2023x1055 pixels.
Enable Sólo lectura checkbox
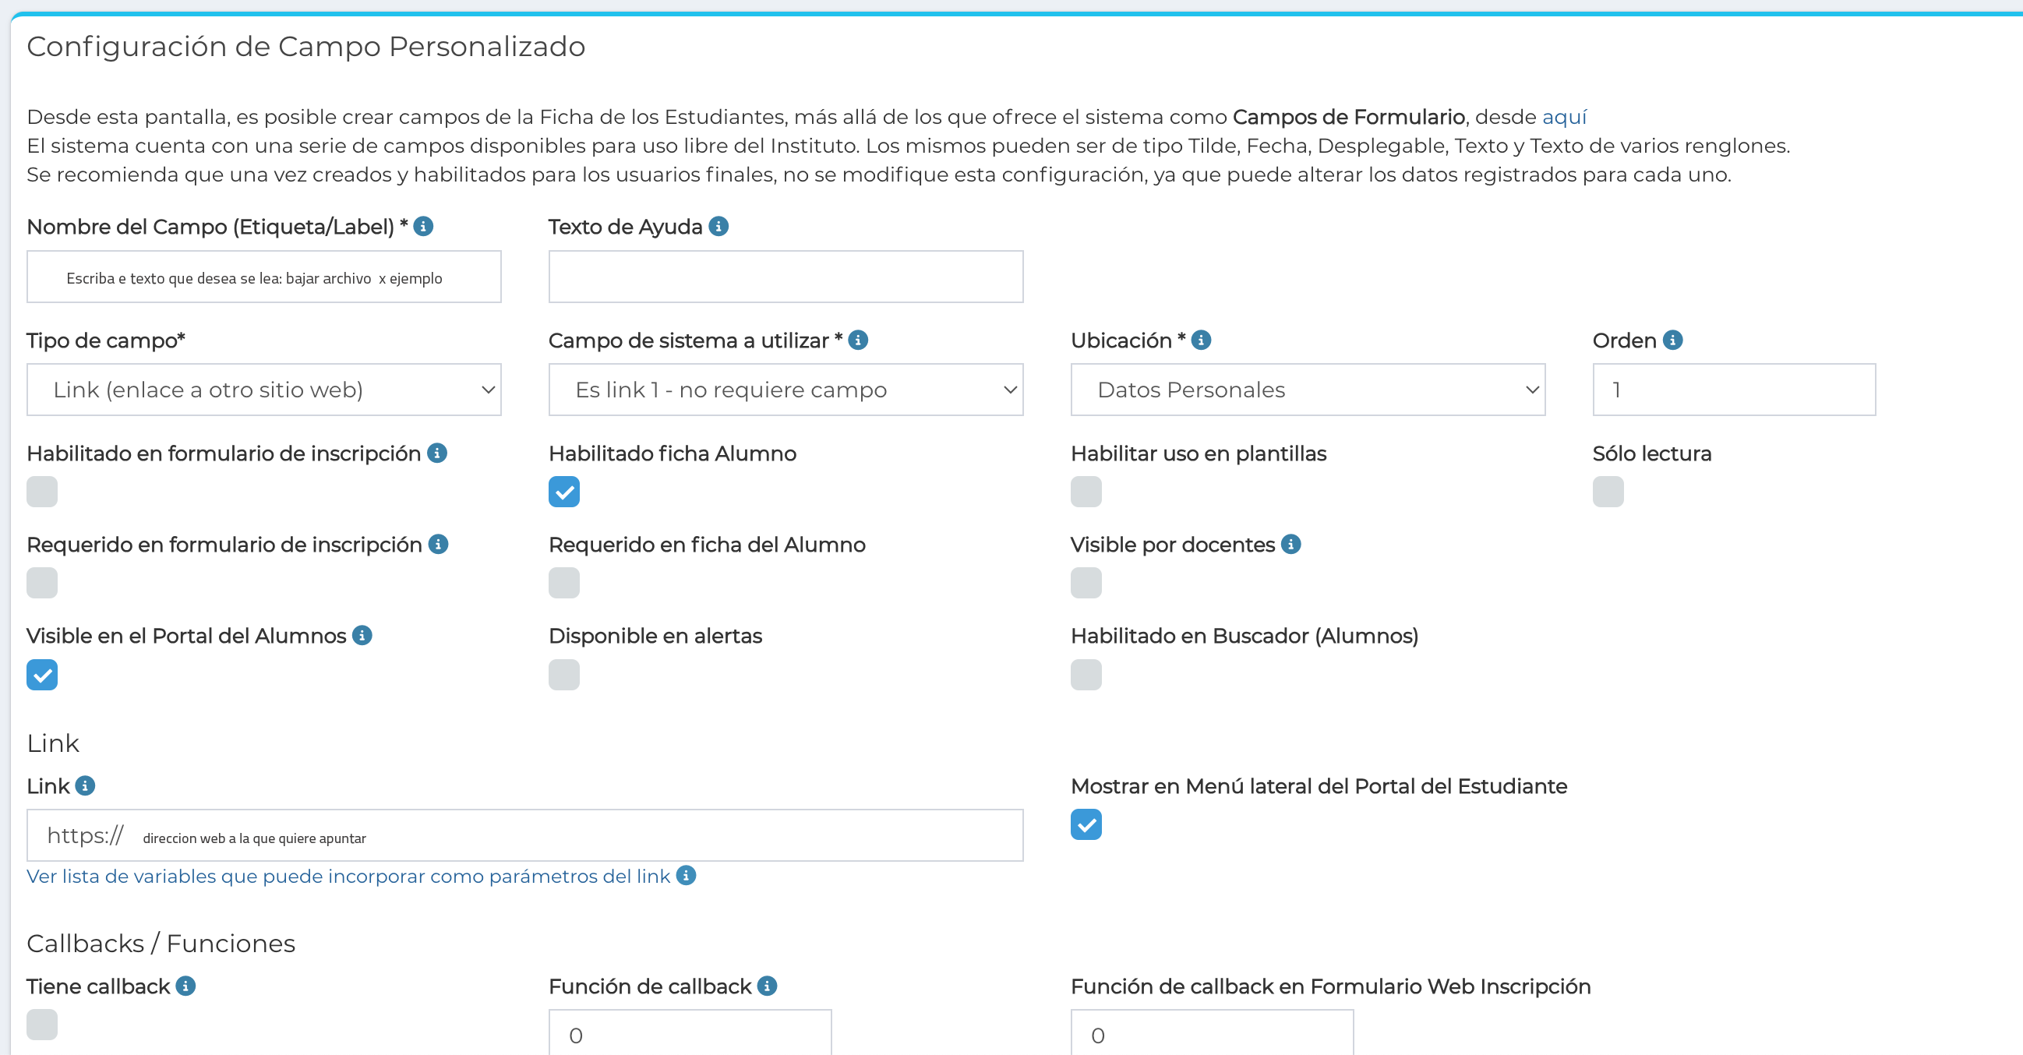(x=1608, y=492)
